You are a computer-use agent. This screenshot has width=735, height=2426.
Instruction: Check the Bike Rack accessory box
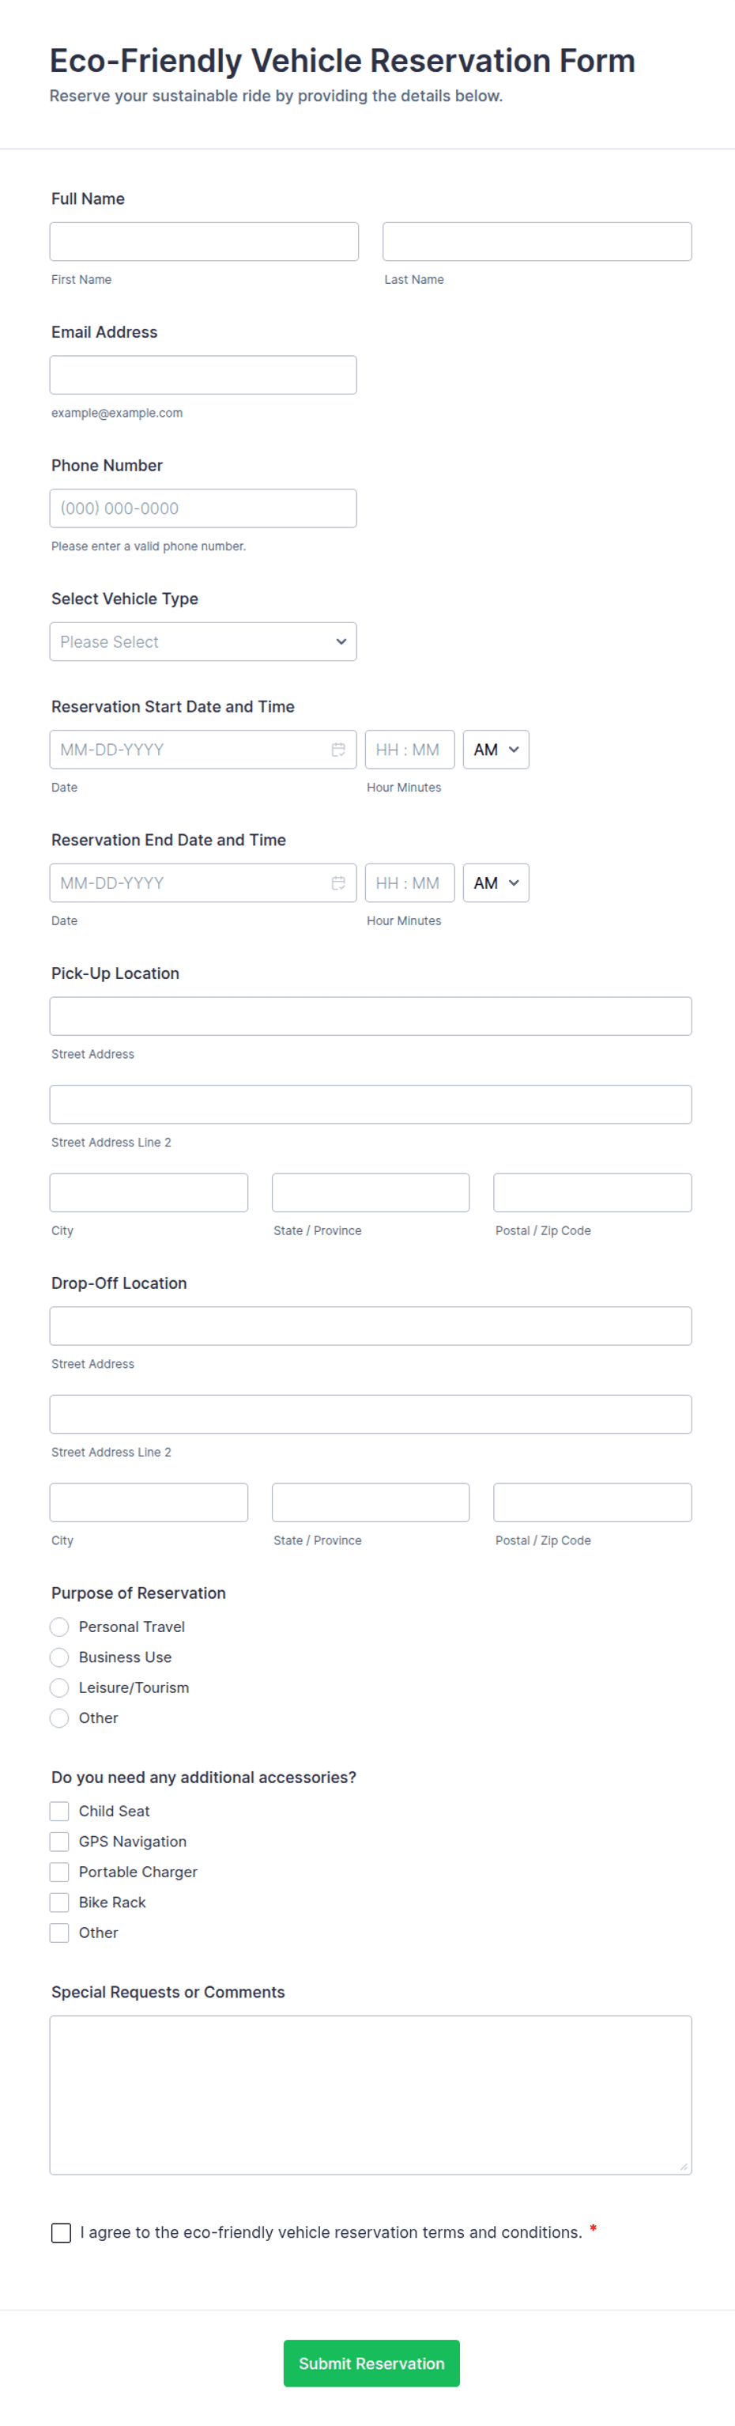pos(59,1903)
